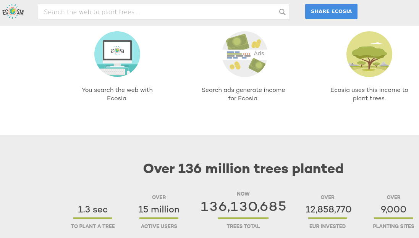Click the SHARE ECOSIA button
The height and width of the screenshot is (238, 419).
coord(331,11)
